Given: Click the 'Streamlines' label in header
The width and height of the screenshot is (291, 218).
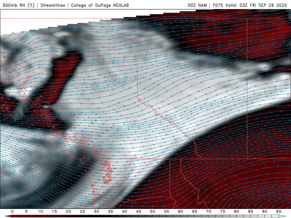Looking at the screenshot, I should click(x=53, y=5).
